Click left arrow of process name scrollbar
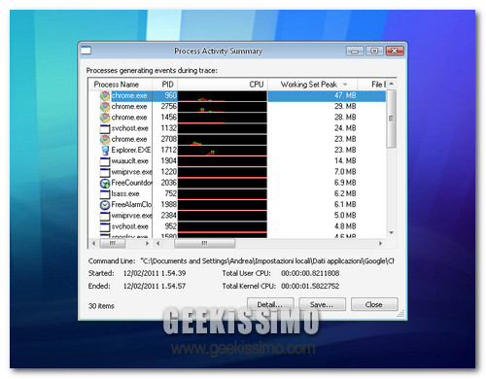486x379 pixels. click(x=94, y=243)
